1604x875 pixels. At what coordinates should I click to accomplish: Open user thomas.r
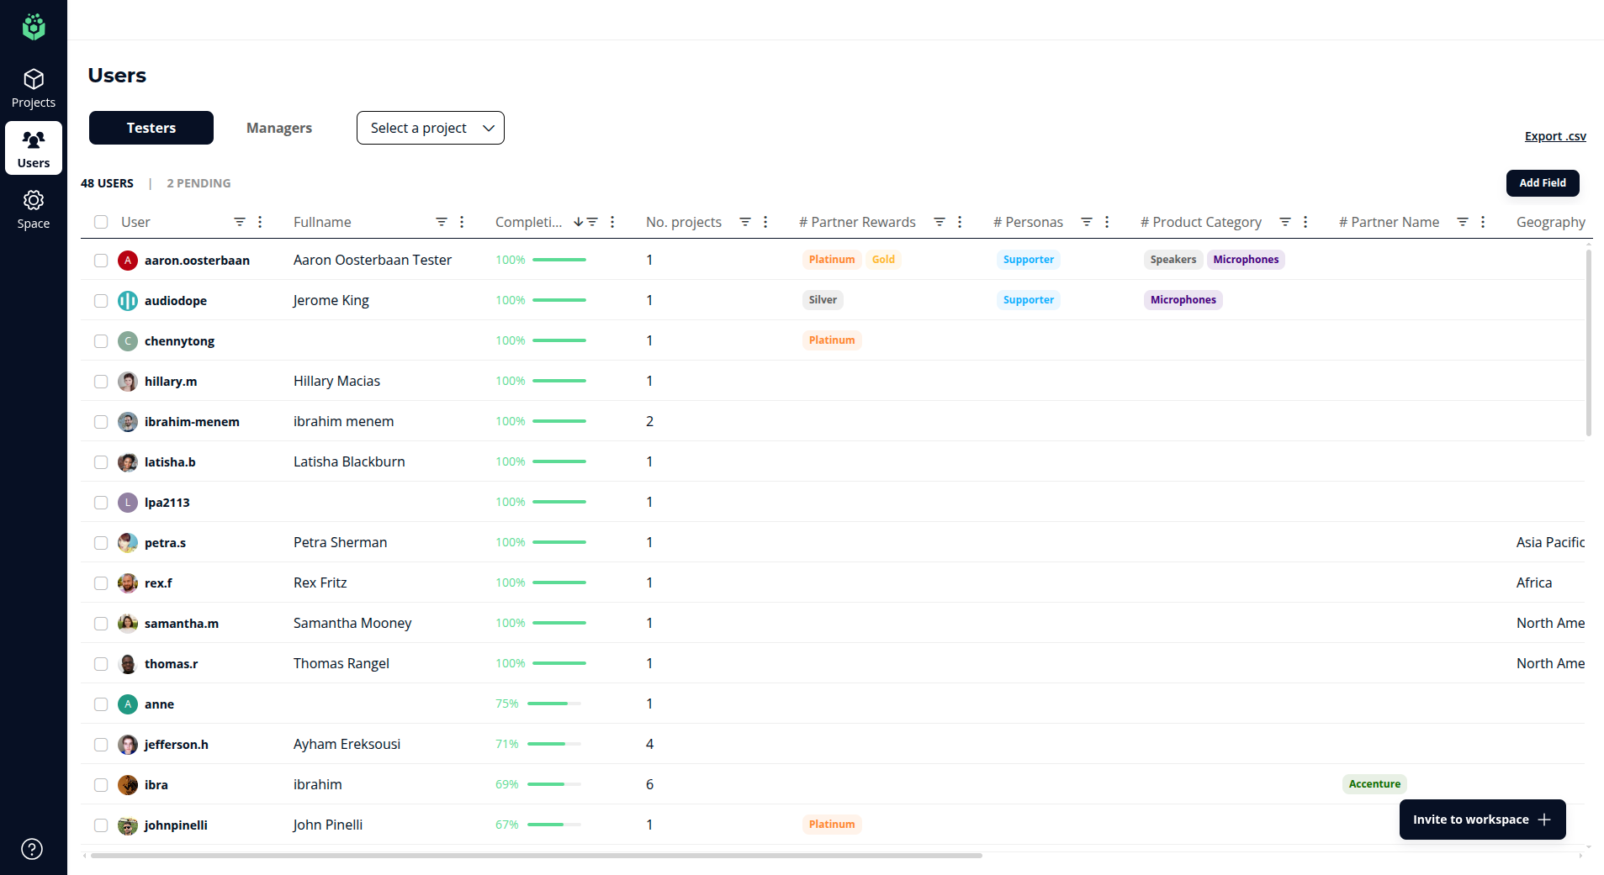(171, 664)
